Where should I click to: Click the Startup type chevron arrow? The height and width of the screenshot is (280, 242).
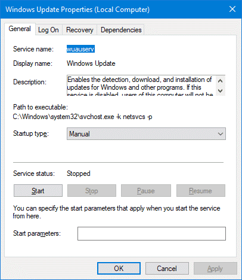(221, 134)
